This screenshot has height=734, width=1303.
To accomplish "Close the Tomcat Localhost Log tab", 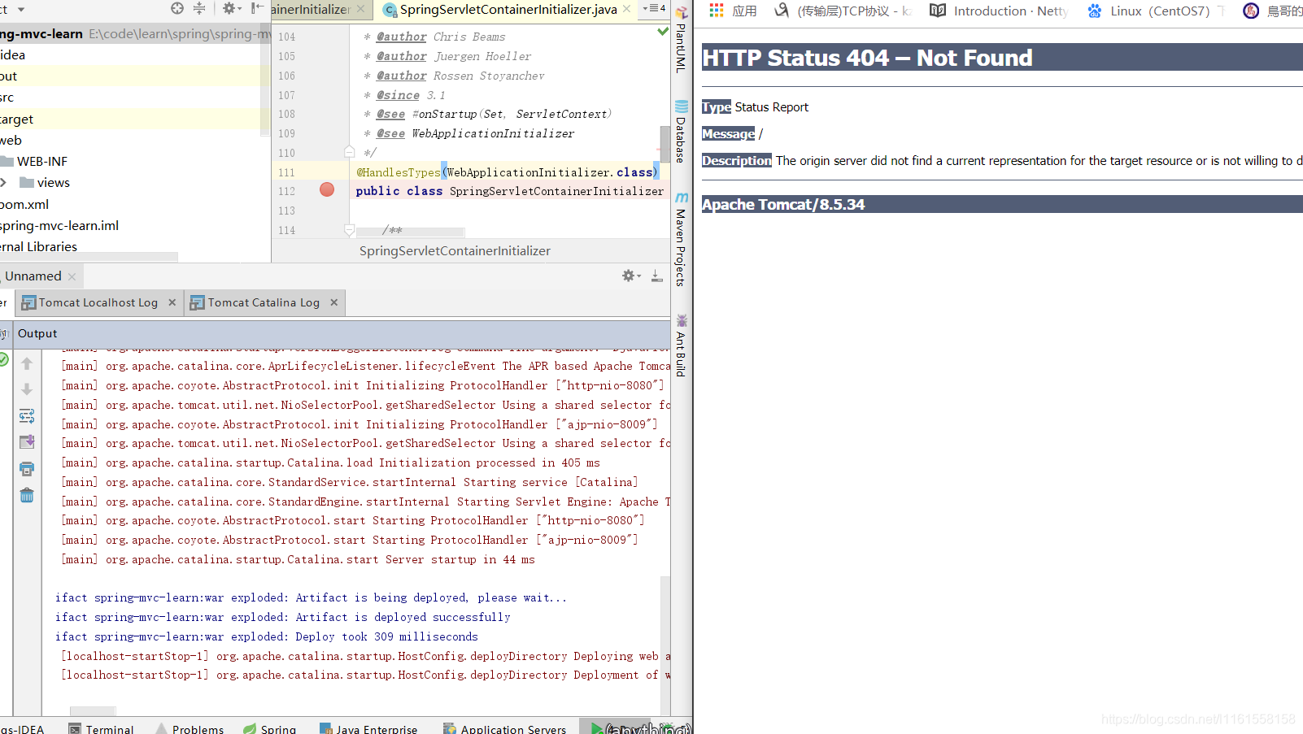I will click(172, 302).
